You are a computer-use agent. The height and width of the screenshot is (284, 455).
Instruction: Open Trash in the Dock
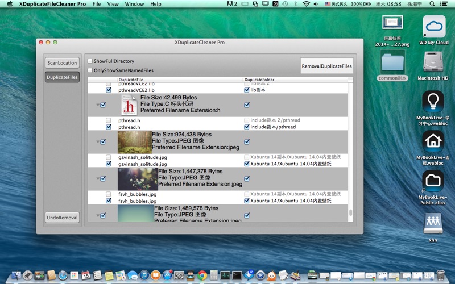tap(440, 275)
